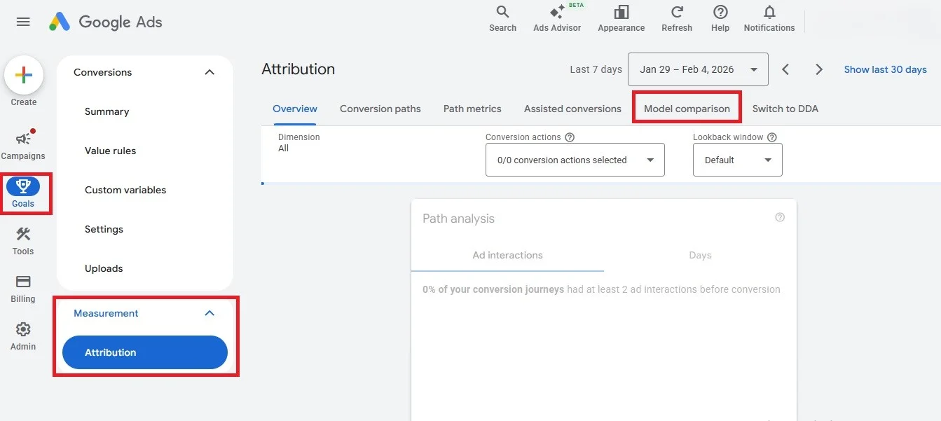Open the Ads Advisor beta panel
The image size is (941, 421).
click(557, 18)
